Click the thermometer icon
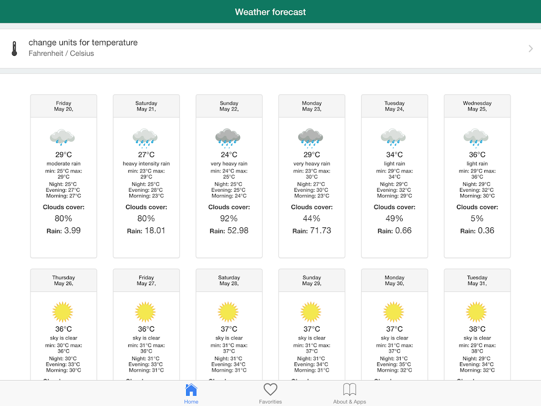 [x=14, y=48]
